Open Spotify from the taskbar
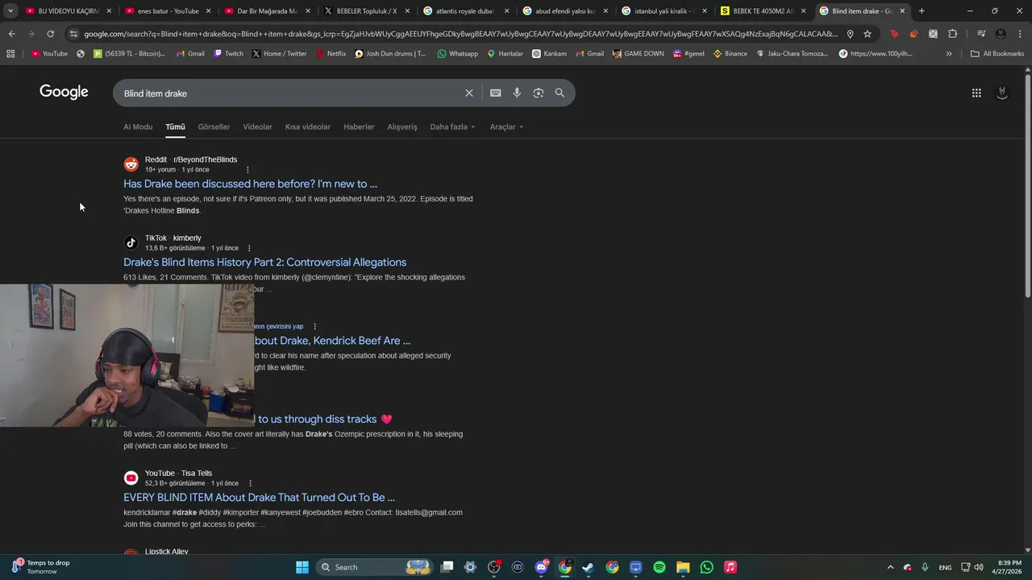Screen dimensions: 1032x580 click(x=660, y=567)
